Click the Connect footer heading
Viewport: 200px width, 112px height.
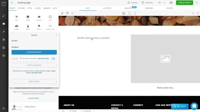click(x=138, y=105)
